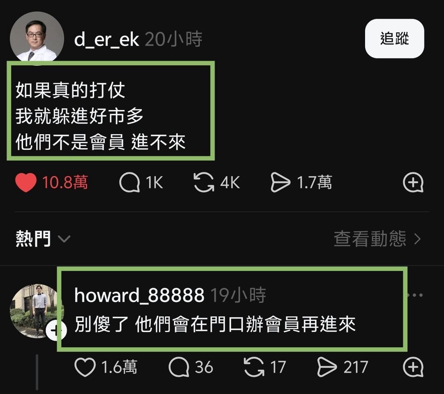Share howard_88888's reply showing 217
444x394 pixels.
[327, 367]
